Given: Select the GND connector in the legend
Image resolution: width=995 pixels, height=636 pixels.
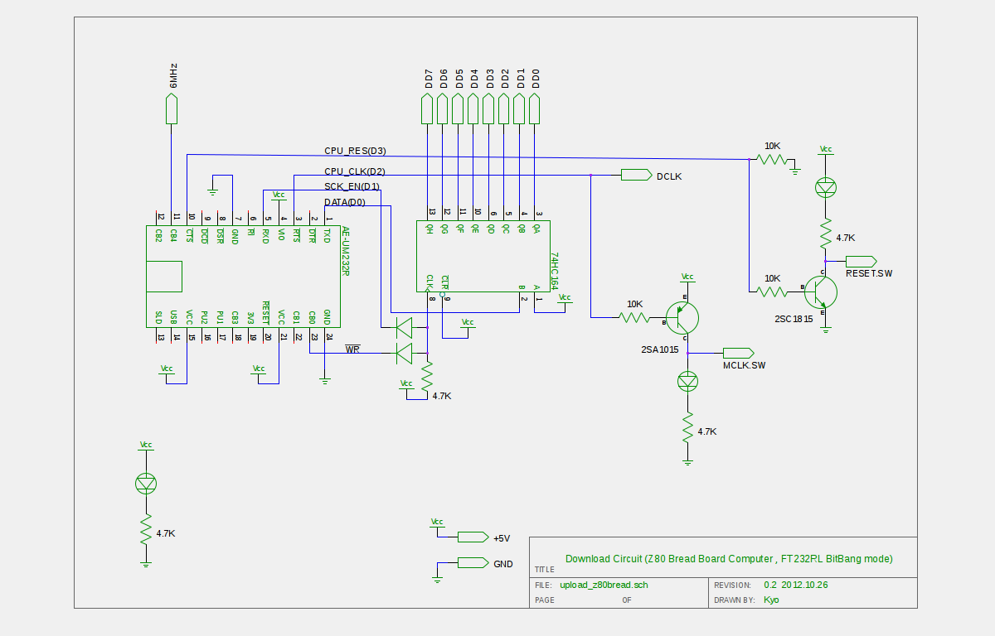Looking at the screenshot, I should click(x=473, y=563).
